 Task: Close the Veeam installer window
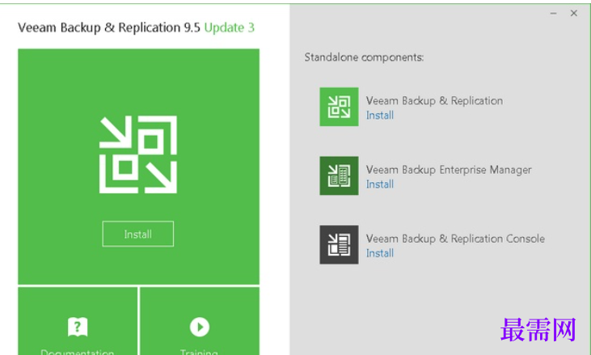point(574,13)
